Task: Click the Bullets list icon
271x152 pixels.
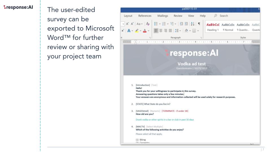Action: pyautogui.click(x=156, y=24)
